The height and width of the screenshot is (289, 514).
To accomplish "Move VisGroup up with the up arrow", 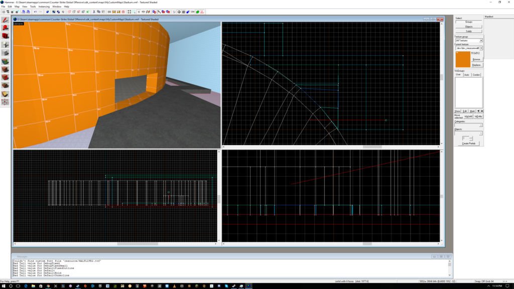I will click(478, 111).
